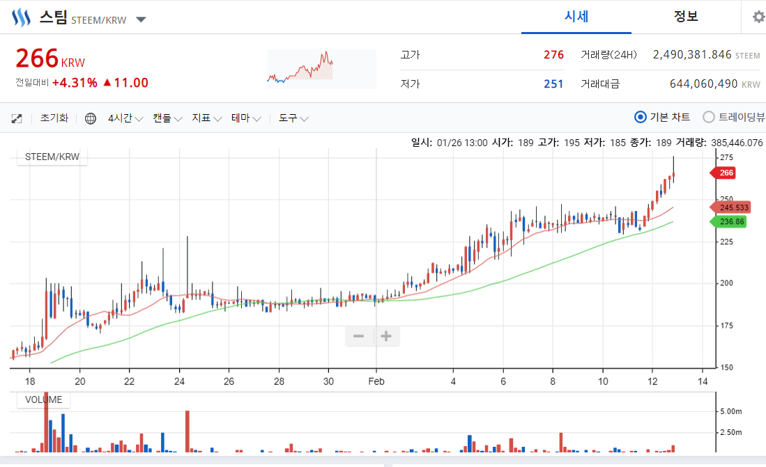Click the mini price sparkline thumbnail

click(321, 69)
